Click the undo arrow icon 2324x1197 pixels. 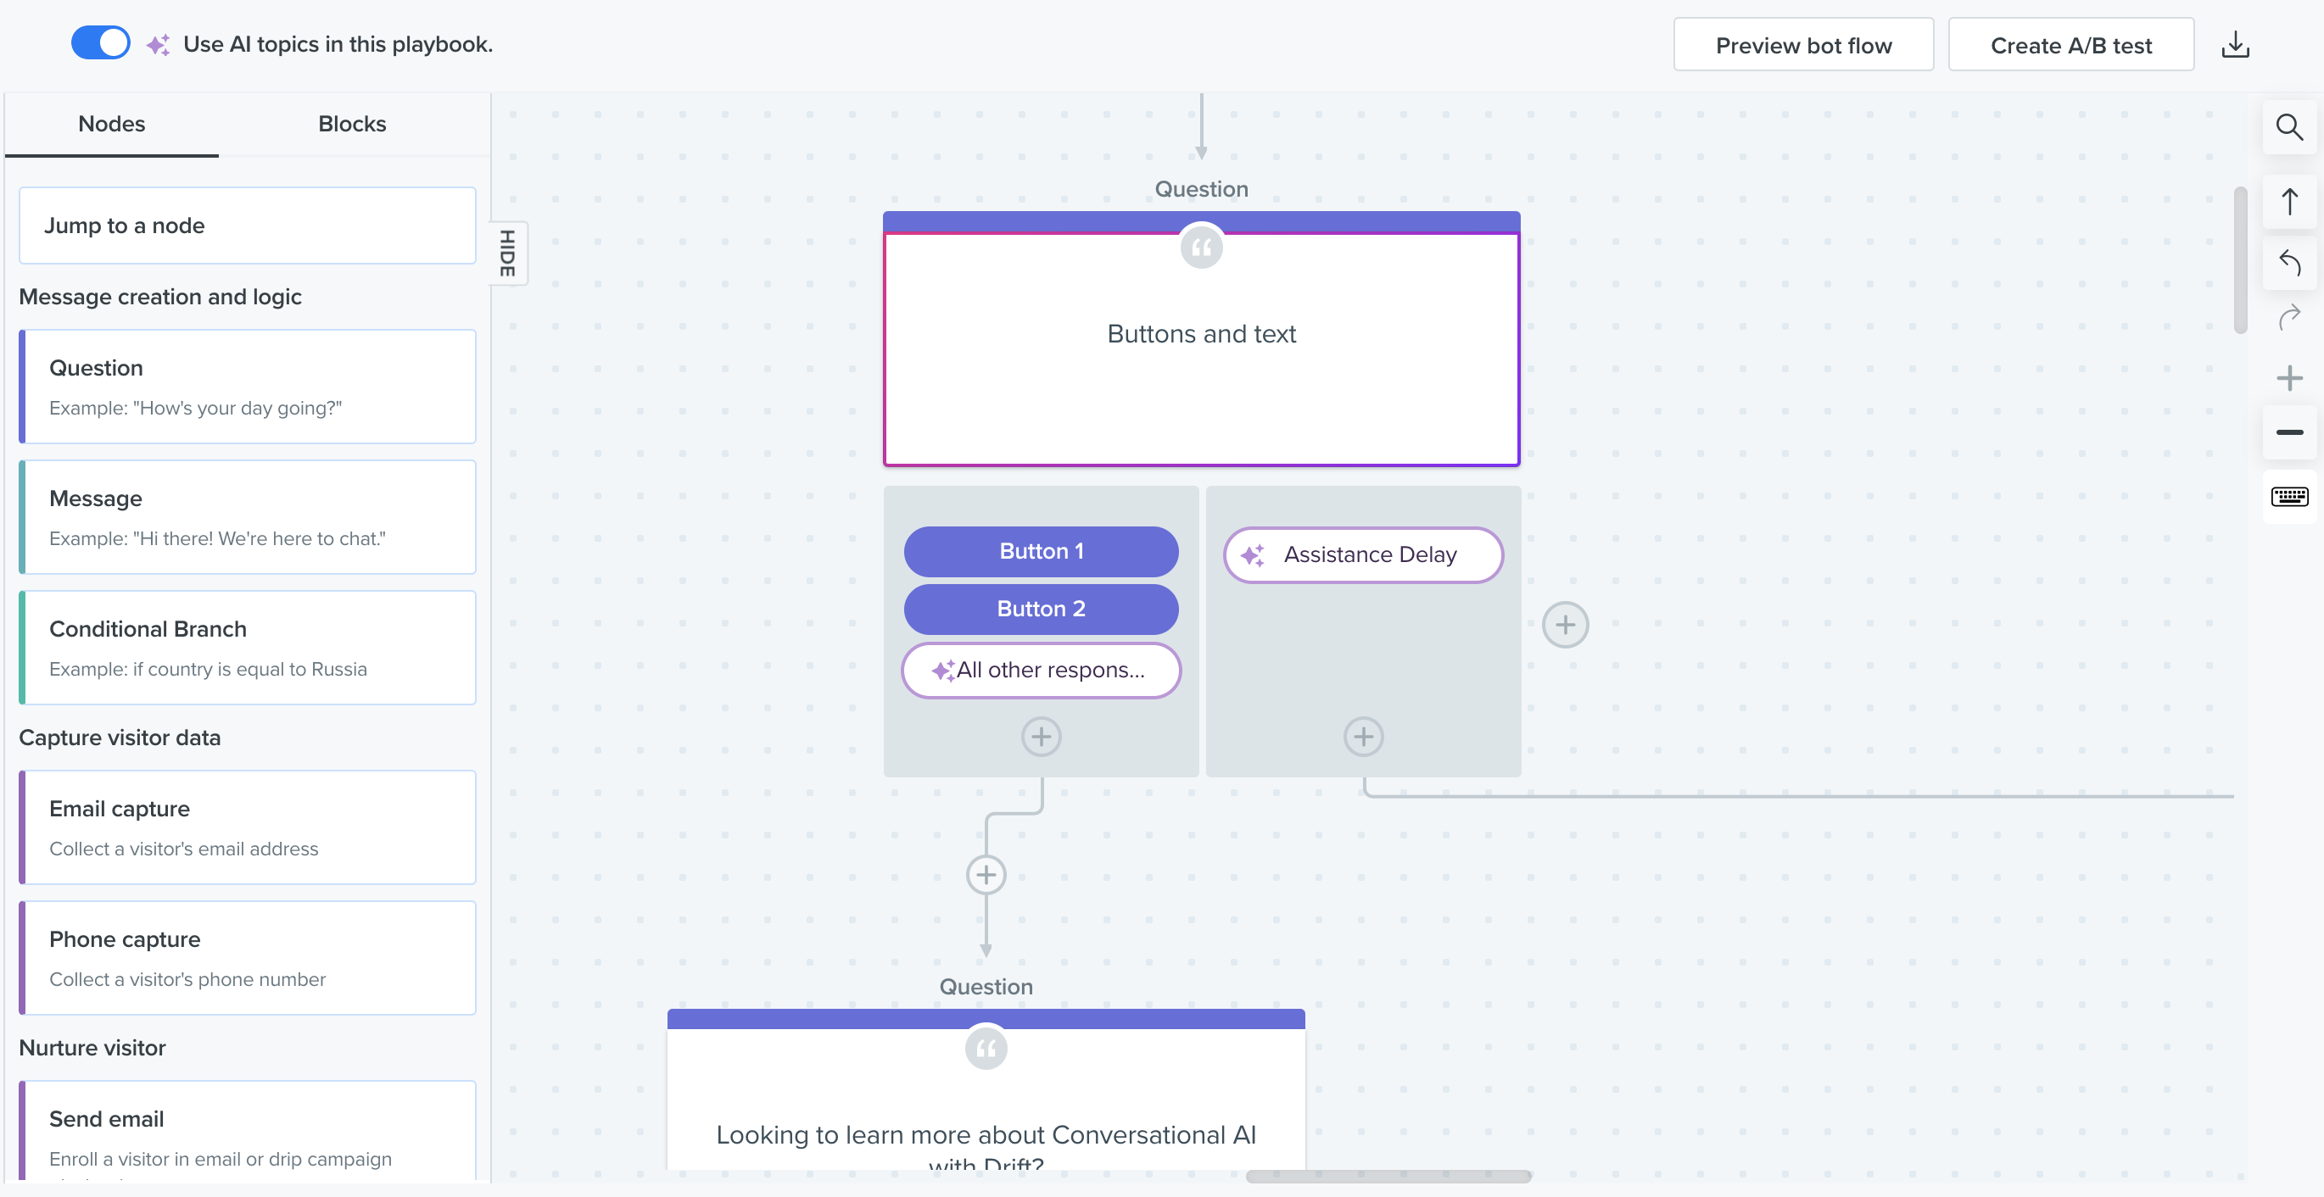tap(2289, 263)
